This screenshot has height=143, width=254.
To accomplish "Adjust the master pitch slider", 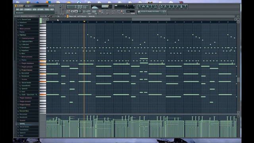I will 63,9.
